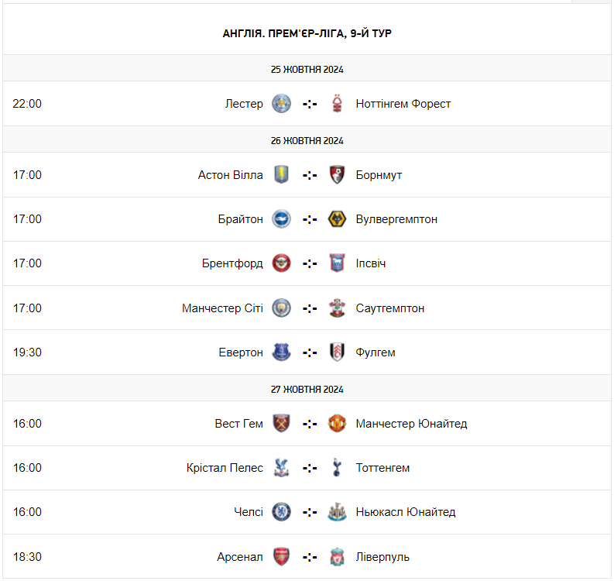Click the 26 ЖОВТНЯ 2024 date header
The height and width of the screenshot is (581, 614).
point(307,141)
